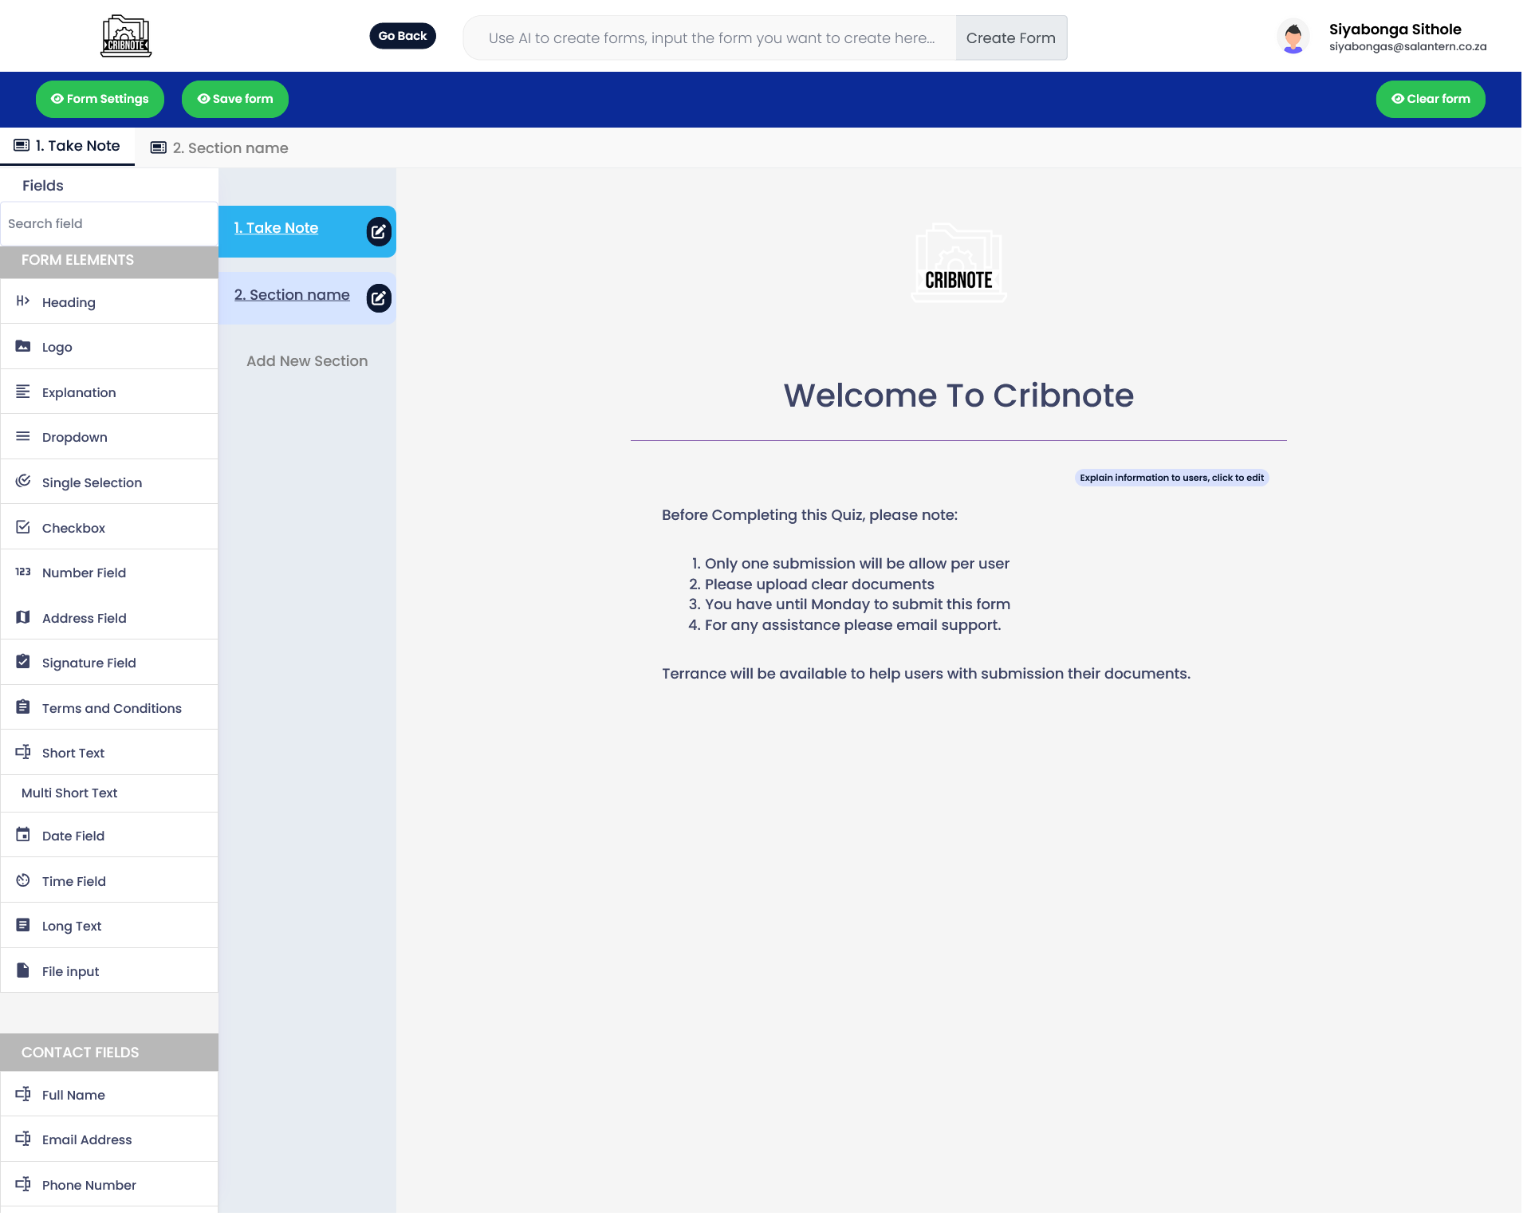This screenshot has height=1220, width=1531.
Task: Select the Heading form element
Action: click(x=68, y=302)
